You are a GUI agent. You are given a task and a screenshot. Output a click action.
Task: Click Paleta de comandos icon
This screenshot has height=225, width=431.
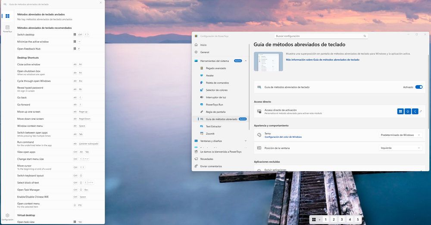click(201, 83)
